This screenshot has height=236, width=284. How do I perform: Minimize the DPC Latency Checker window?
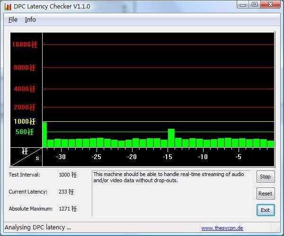point(243,5)
